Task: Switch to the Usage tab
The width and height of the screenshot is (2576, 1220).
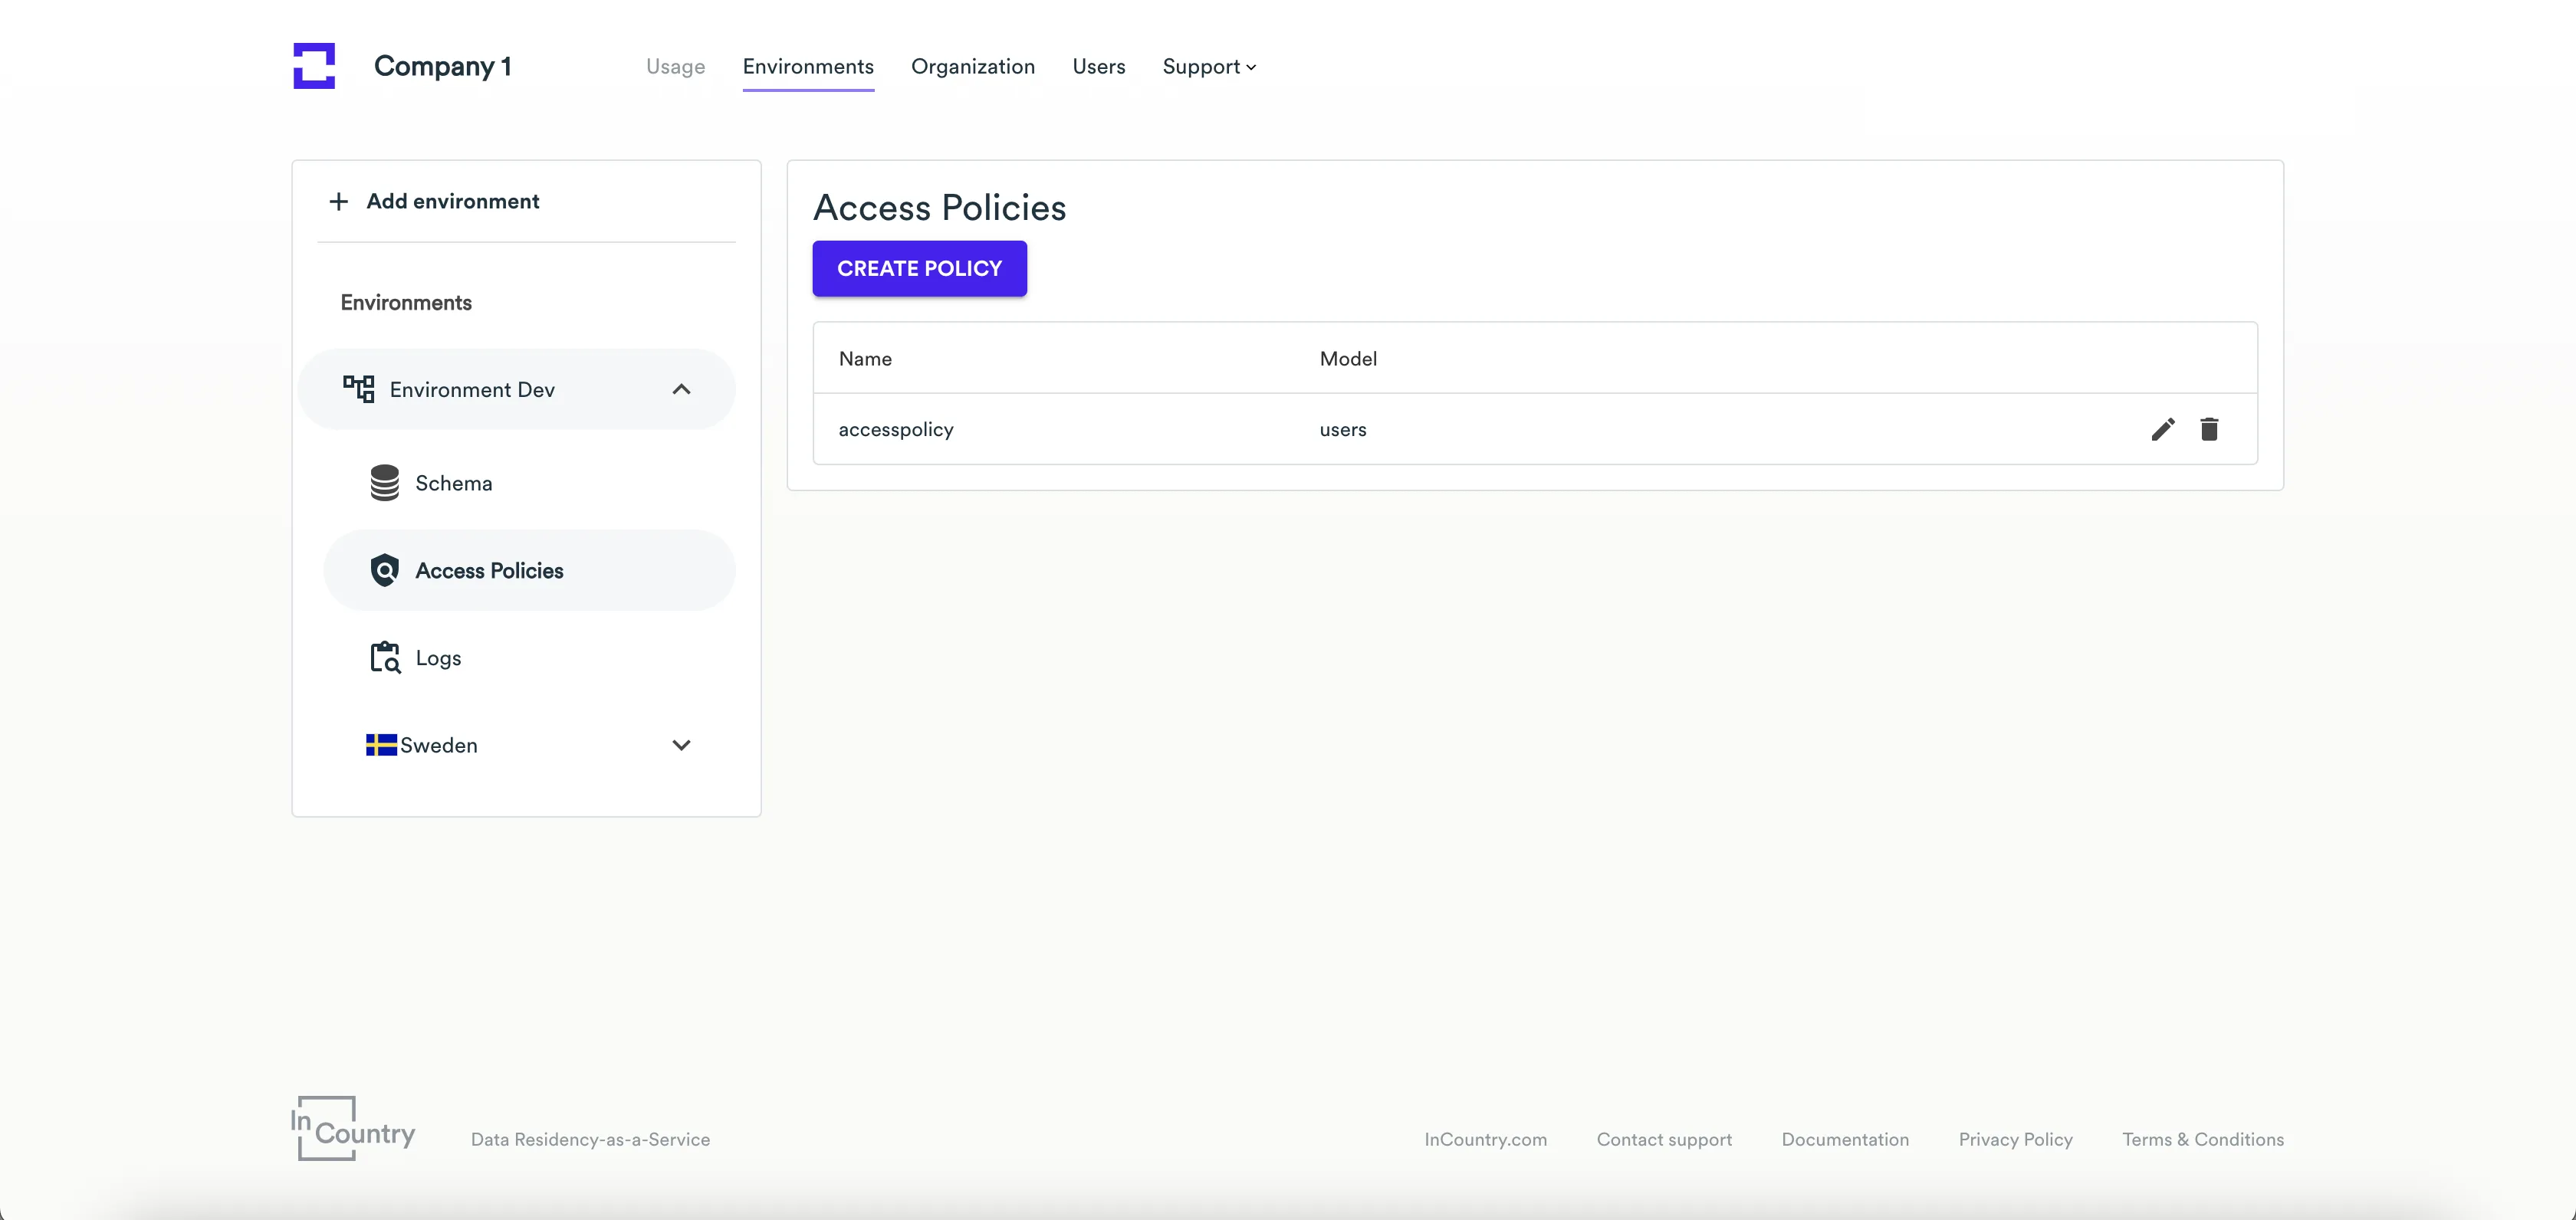Action: (675, 67)
